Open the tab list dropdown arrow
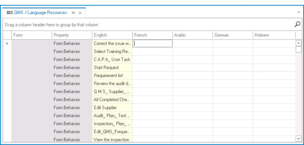 pyautogui.click(x=298, y=12)
